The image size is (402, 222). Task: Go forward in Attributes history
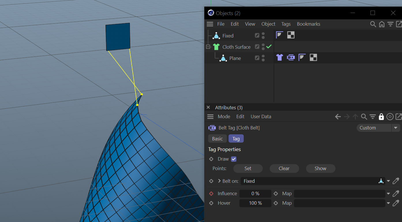(x=347, y=116)
